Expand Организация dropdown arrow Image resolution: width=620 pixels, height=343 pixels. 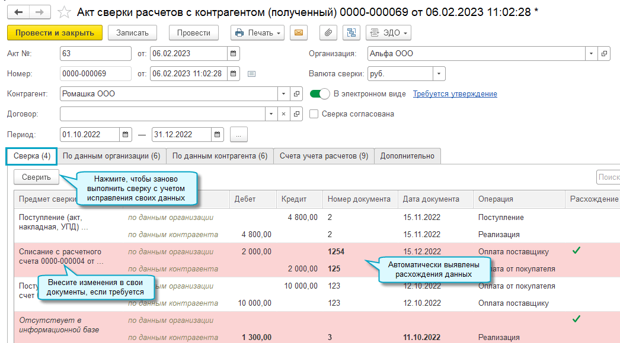pyautogui.click(x=591, y=54)
